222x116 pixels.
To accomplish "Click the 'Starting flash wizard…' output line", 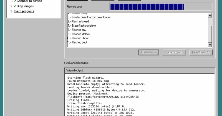I will 86,78.
